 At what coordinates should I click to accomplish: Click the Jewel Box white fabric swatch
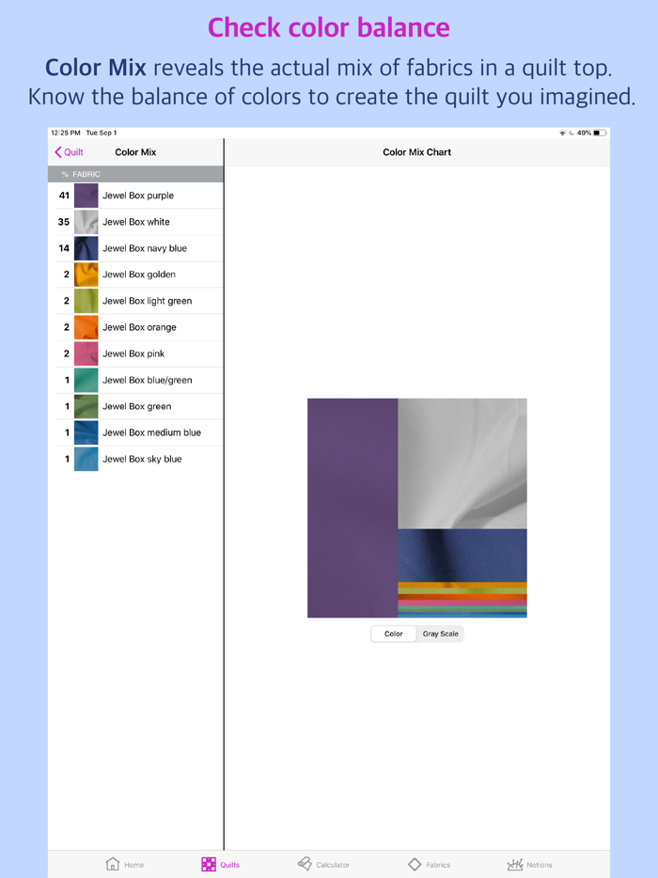point(86,222)
